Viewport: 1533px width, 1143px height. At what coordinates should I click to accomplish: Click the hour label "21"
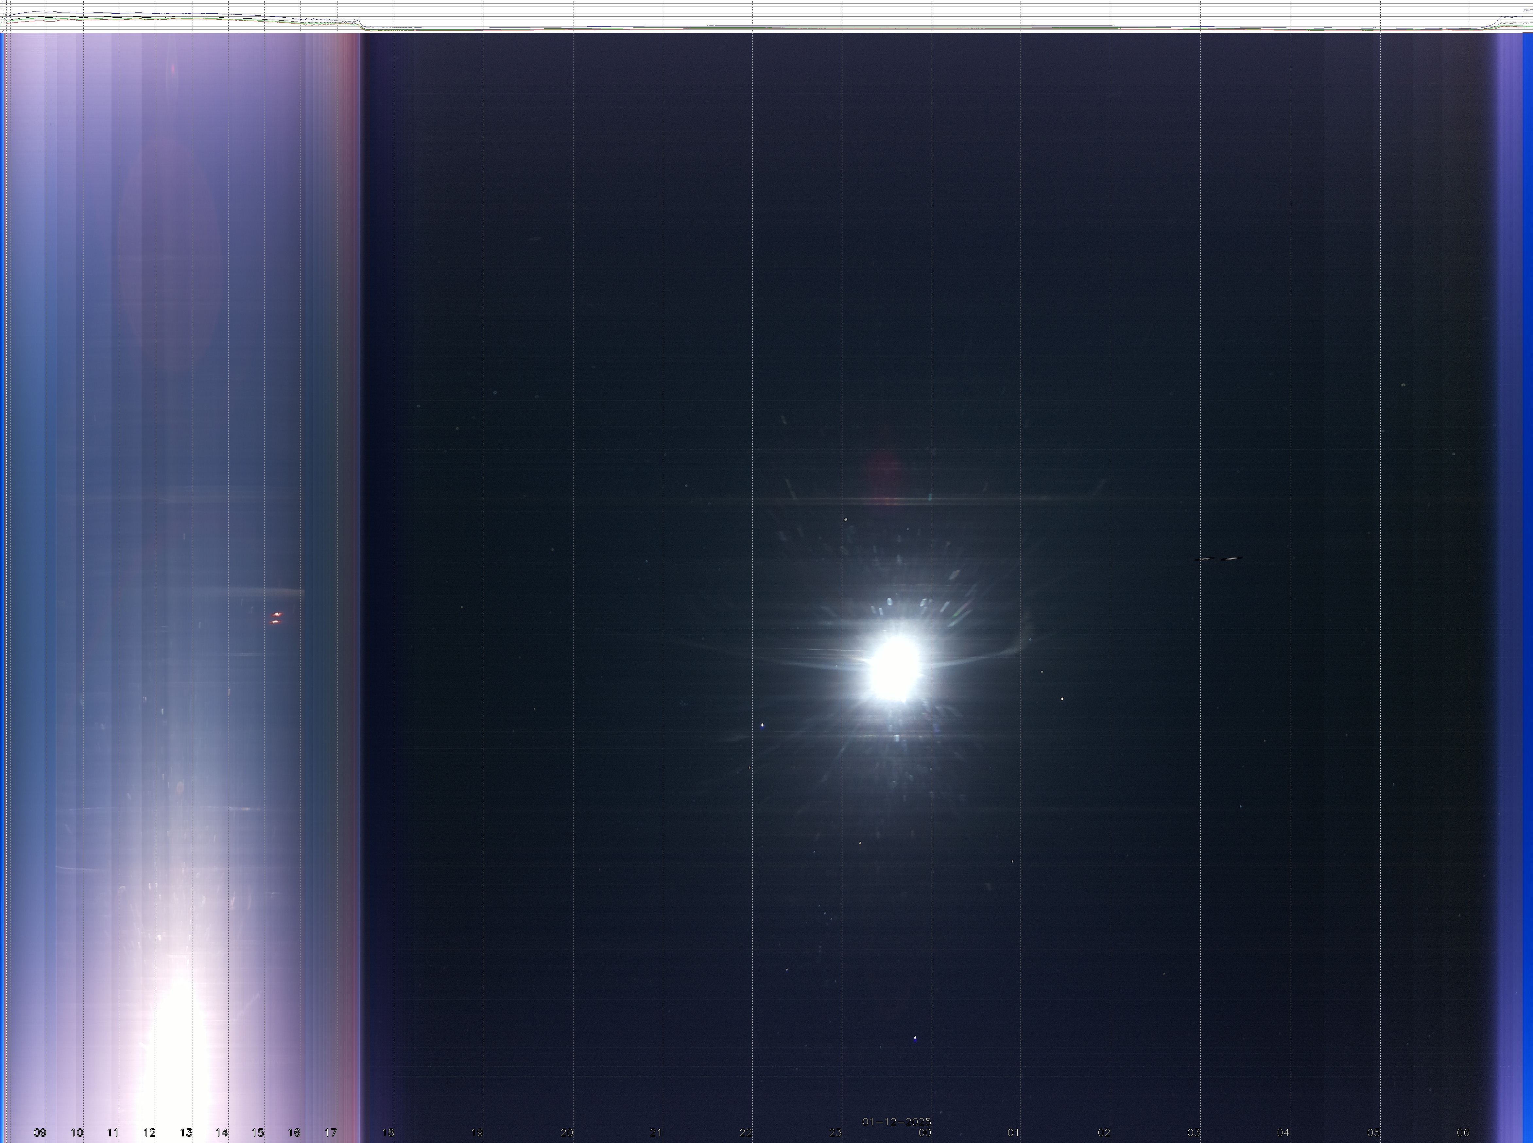coord(656,1133)
